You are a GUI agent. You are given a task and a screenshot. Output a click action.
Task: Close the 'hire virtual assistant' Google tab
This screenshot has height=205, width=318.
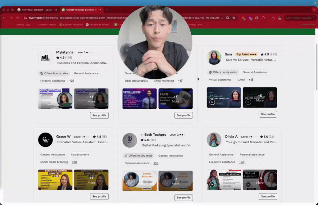(56, 10)
